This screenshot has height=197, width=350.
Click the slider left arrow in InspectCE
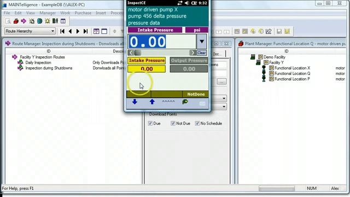131,53
